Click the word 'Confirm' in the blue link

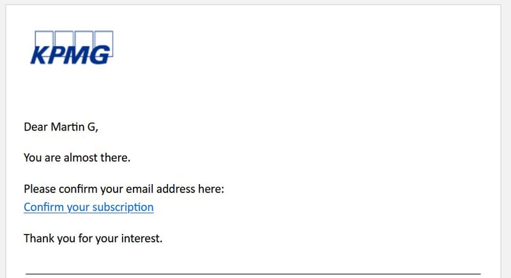[43, 207]
